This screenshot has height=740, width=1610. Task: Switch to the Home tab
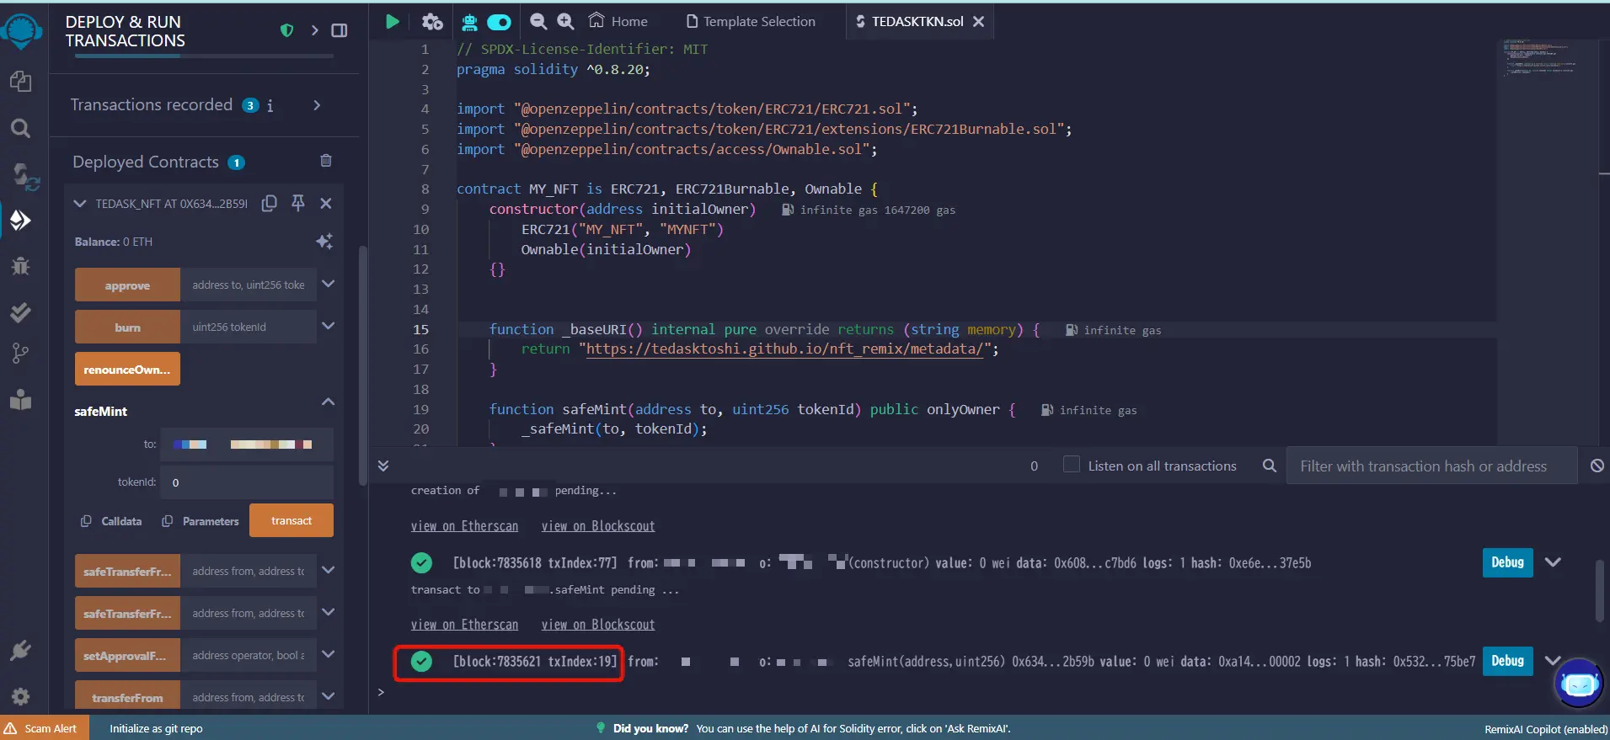coord(618,21)
